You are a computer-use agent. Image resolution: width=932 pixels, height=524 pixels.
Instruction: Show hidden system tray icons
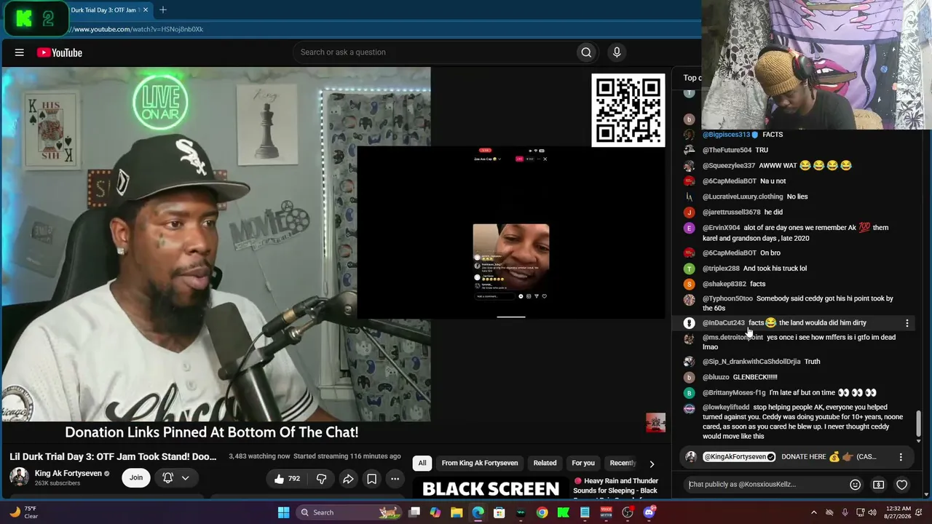[814, 512]
